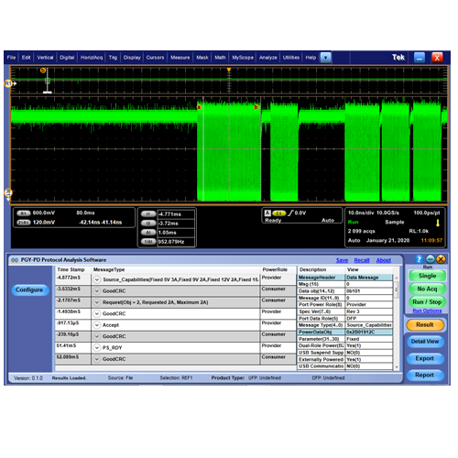Expand the GoodCRC row at 52.089mS
This screenshot has height=458, width=458.
tap(97, 359)
